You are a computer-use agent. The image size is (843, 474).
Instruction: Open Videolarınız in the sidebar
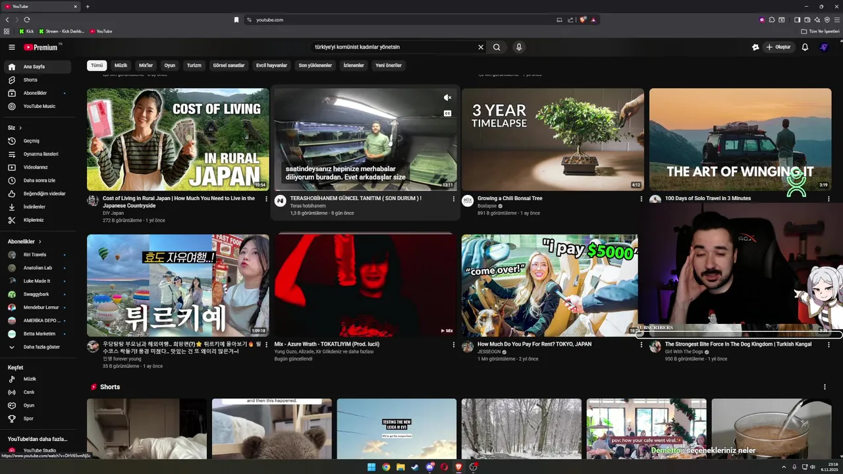[x=37, y=167]
